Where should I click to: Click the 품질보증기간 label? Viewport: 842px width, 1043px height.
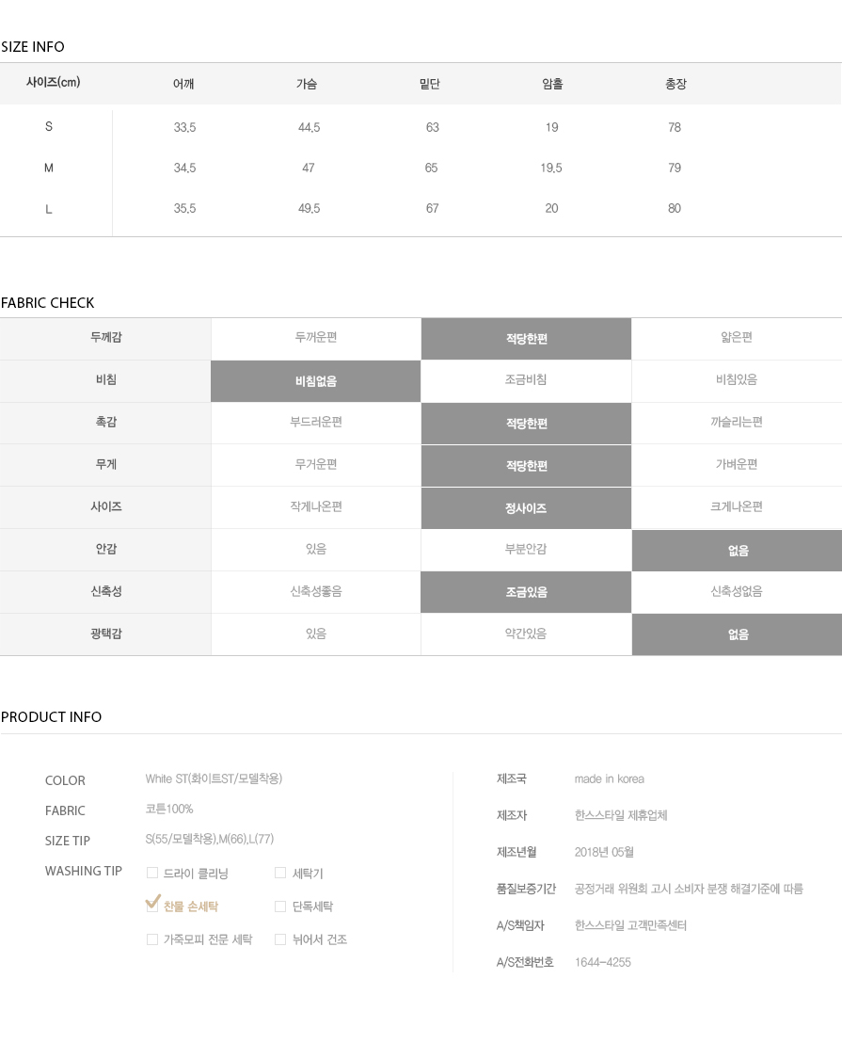coord(526,889)
